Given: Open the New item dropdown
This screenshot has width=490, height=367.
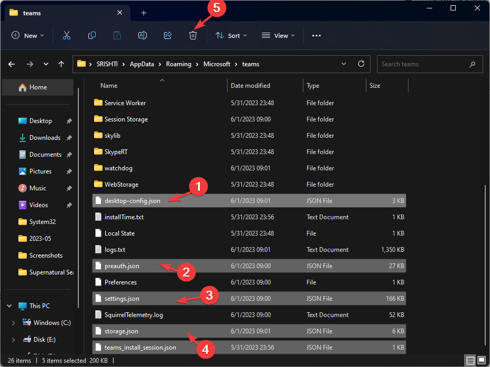Looking at the screenshot, I should pyautogui.click(x=28, y=35).
